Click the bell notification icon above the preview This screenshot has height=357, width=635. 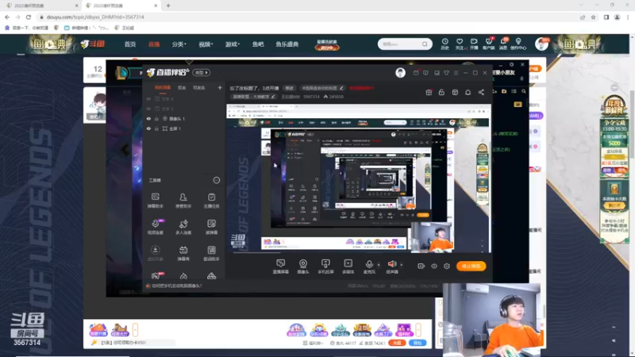click(x=468, y=92)
